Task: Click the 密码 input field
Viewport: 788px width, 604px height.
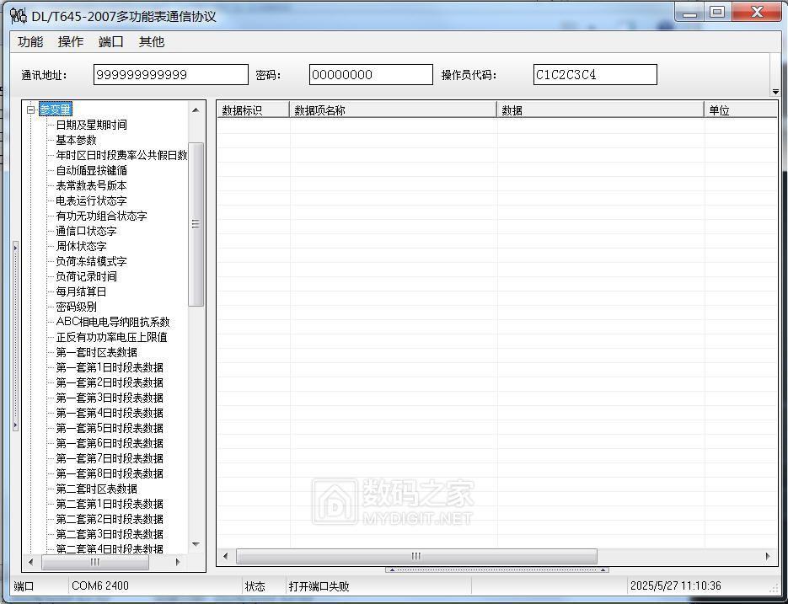Action: point(370,75)
